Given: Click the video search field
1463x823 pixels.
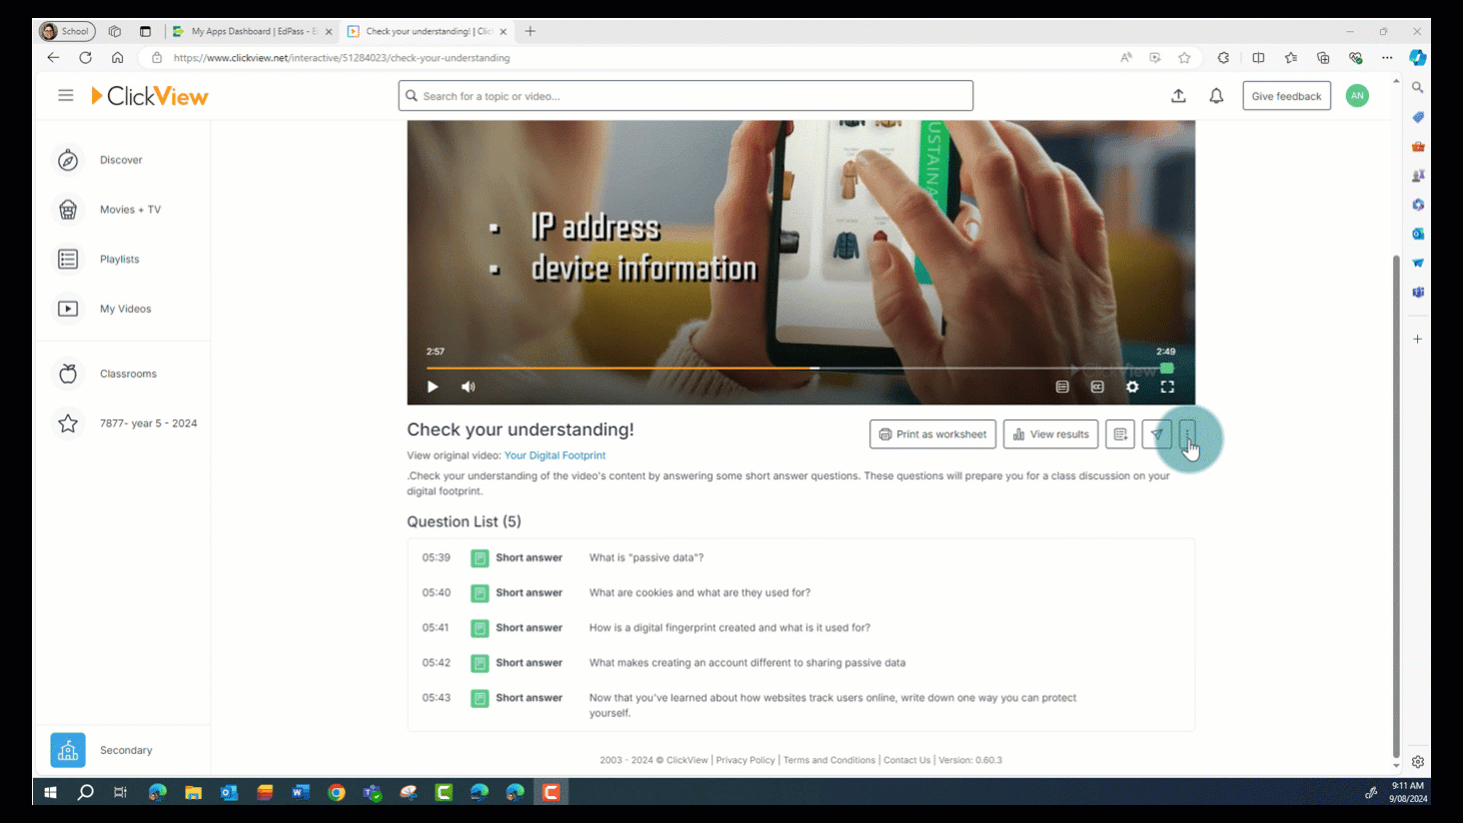Looking at the screenshot, I should click(686, 96).
